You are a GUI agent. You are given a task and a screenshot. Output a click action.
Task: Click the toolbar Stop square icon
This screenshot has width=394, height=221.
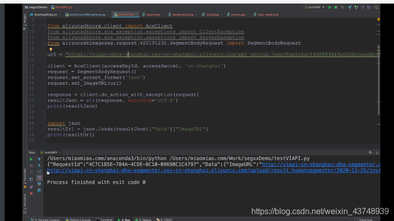point(342,7)
